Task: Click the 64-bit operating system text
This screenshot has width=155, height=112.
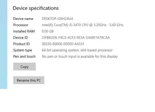Action: tap(60, 50)
